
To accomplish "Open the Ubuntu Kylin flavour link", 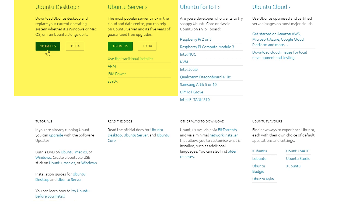I will (x=263, y=179).
